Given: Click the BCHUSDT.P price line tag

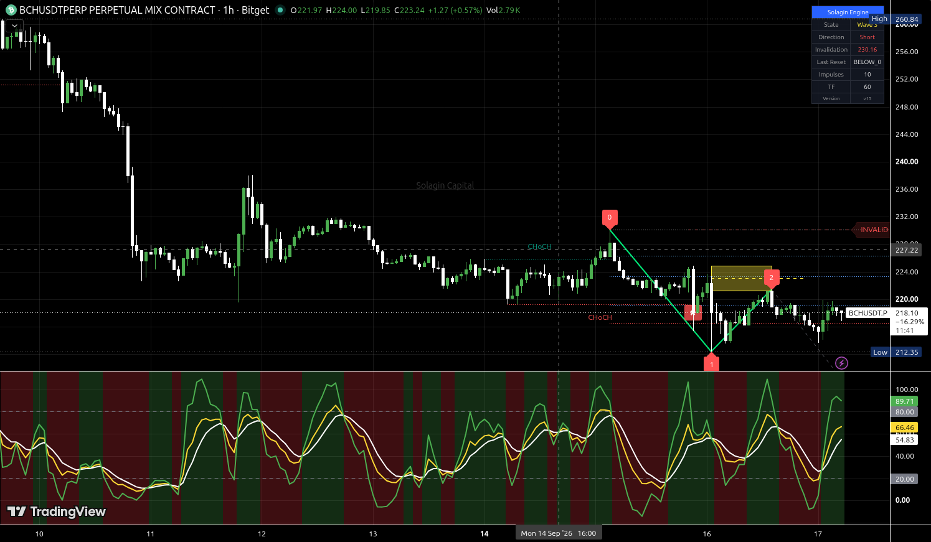Looking at the screenshot, I should pyautogui.click(x=867, y=313).
